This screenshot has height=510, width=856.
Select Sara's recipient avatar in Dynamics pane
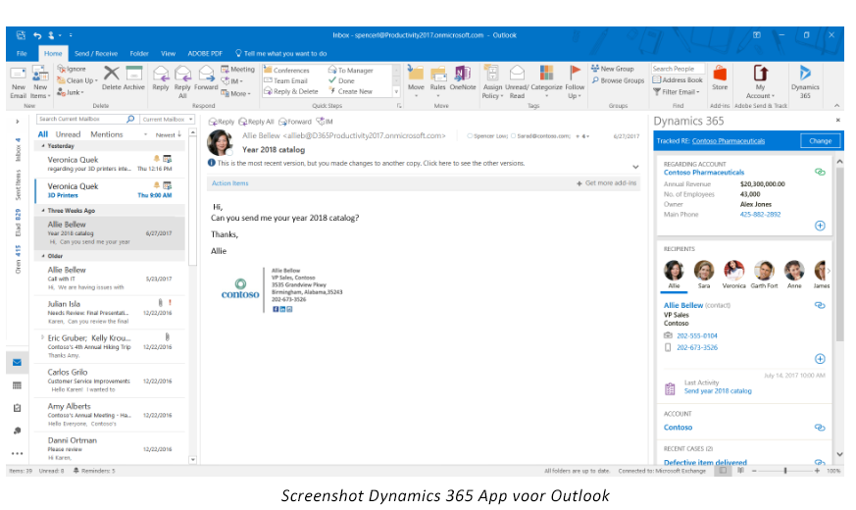[703, 272]
